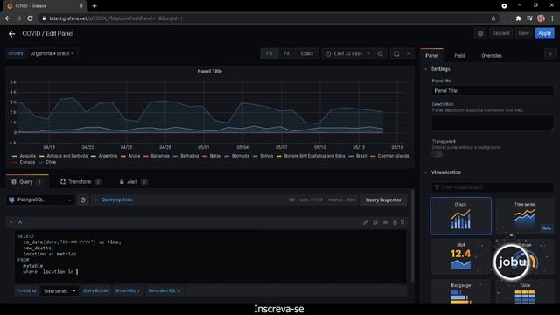560x315 pixels.
Task: Bookmark this page star icon
Action: point(493,18)
